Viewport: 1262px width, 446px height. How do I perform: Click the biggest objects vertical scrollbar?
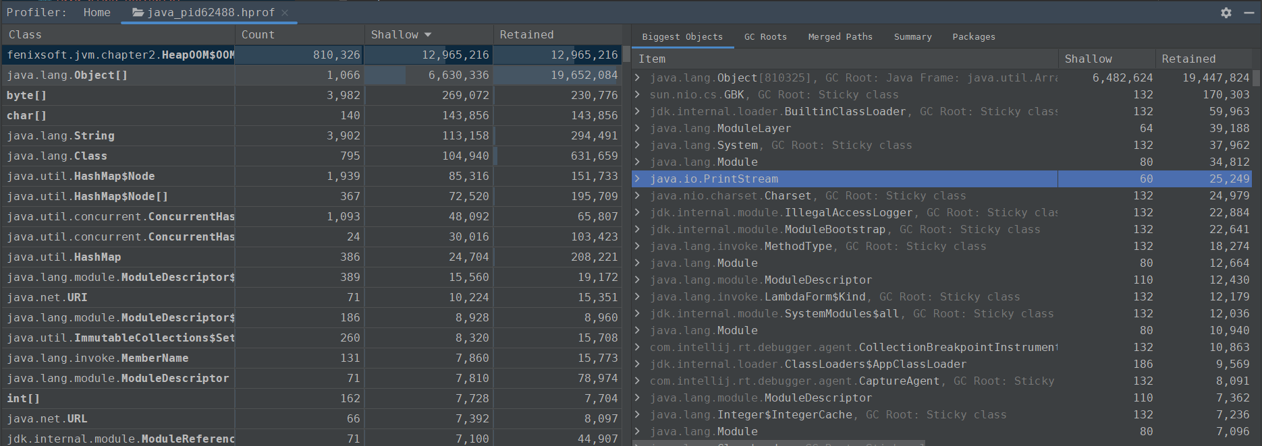click(1257, 77)
